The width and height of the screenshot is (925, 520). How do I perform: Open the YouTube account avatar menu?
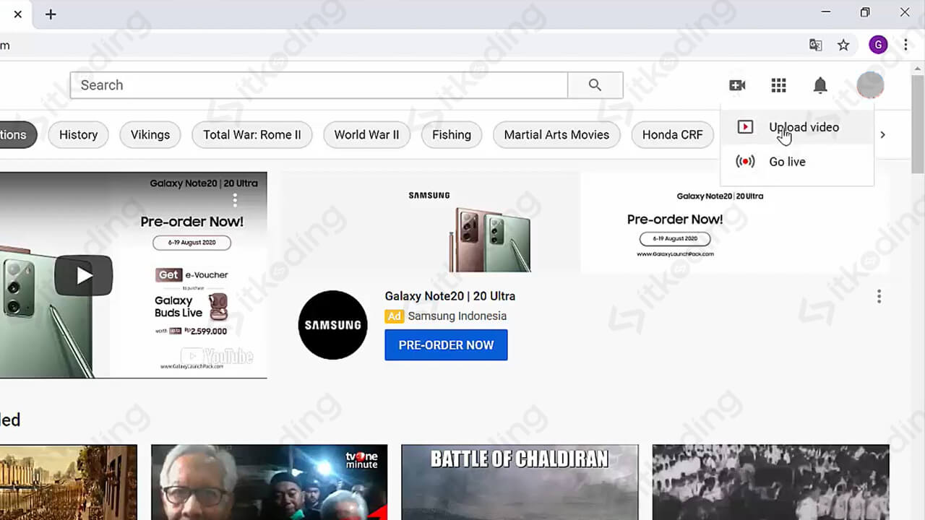click(x=870, y=85)
